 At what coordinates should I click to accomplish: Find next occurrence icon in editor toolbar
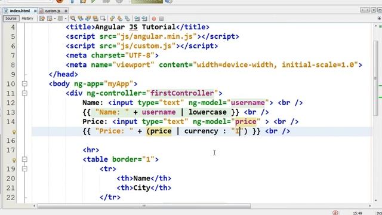88,19
